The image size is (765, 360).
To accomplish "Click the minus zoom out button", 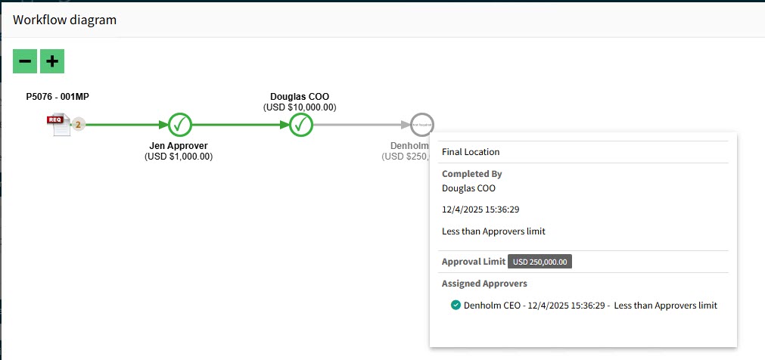I will [x=25, y=61].
